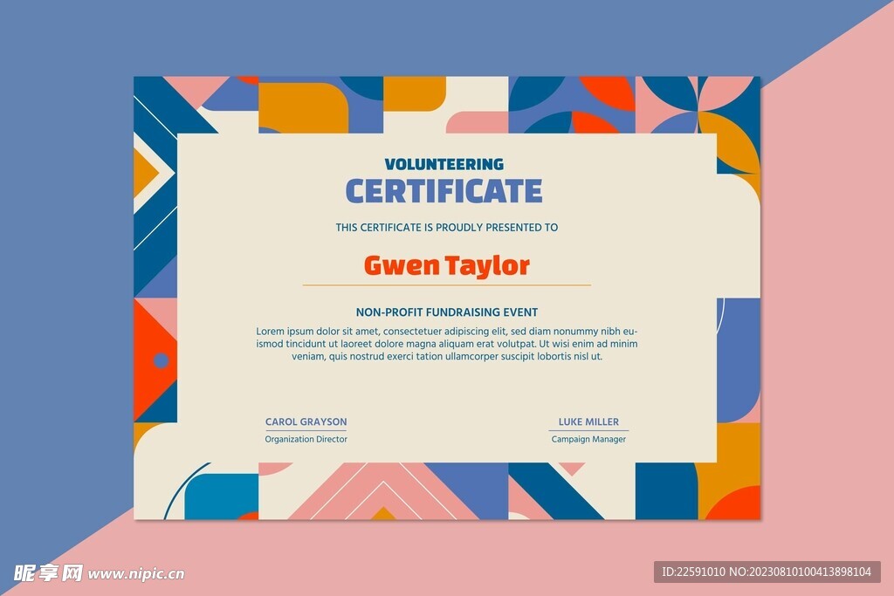Click the Lorem ipsum description paragraph
This screenshot has height=596, width=894.
pos(446,344)
